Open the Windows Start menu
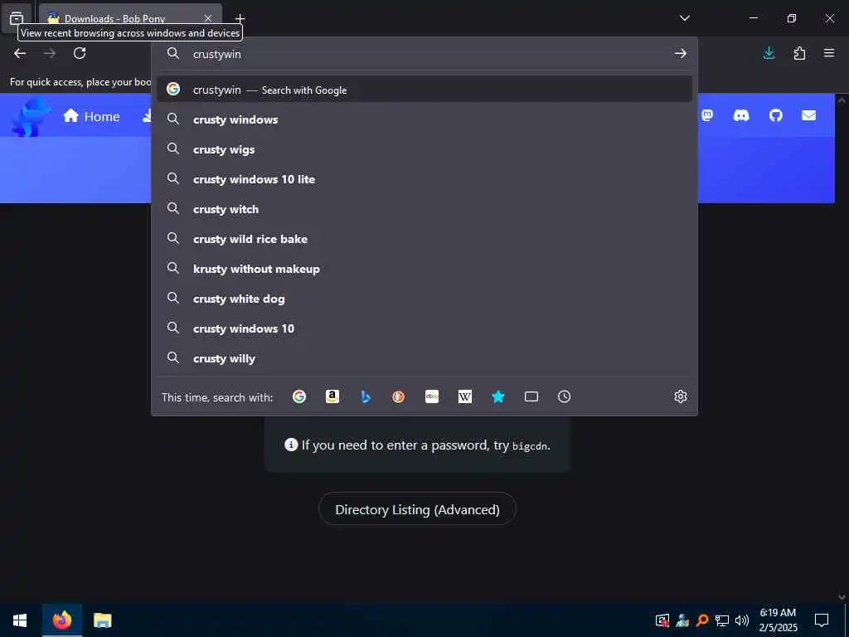849x637 pixels. point(20,620)
